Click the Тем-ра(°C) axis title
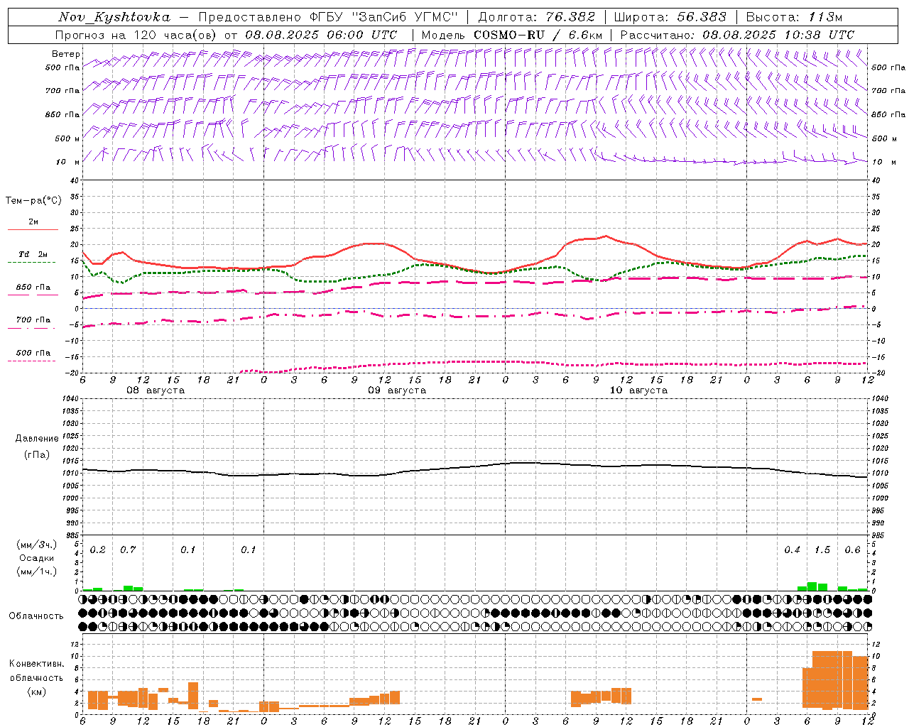 click(33, 201)
